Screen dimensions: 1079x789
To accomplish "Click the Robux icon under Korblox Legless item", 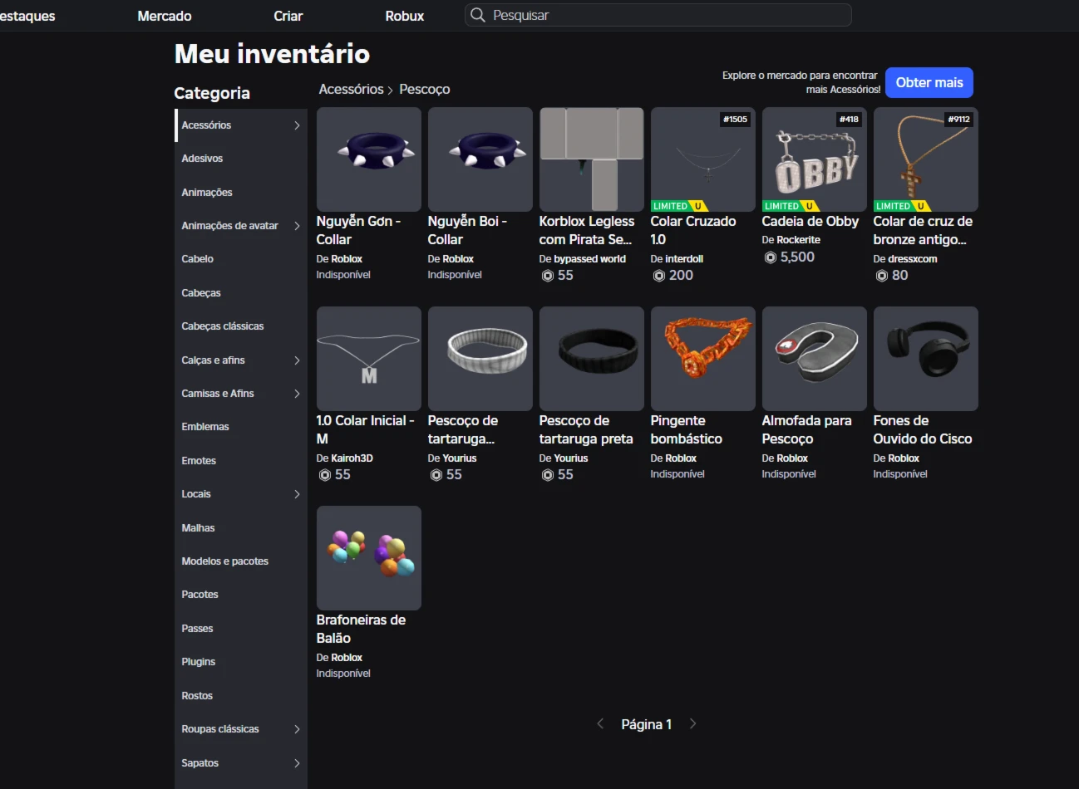I will 548,276.
